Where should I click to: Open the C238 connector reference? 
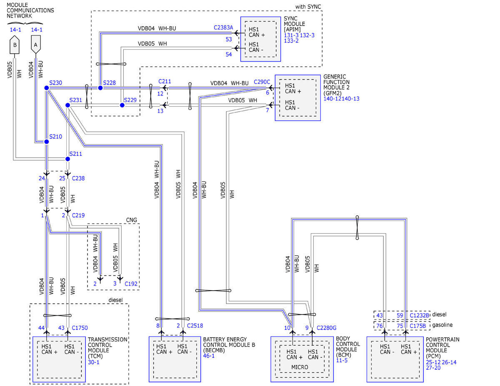78,178
